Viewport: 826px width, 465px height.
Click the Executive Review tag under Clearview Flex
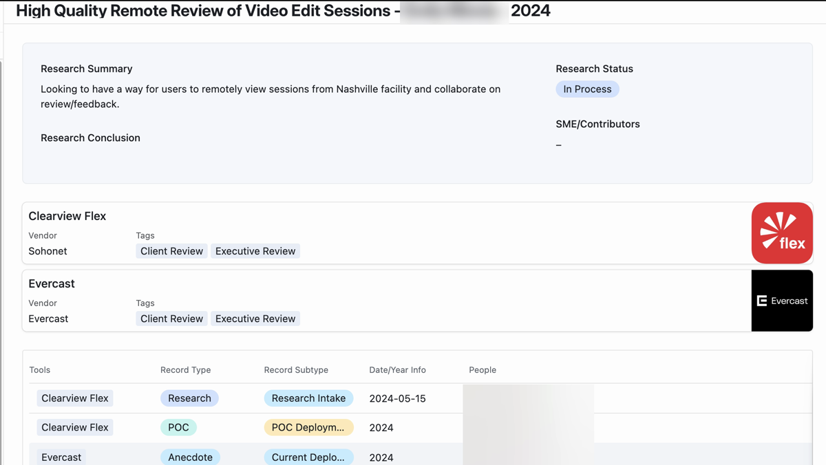(x=255, y=251)
